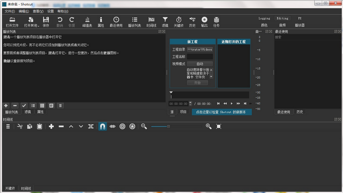Switch to Logging layout
The width and height of the screenshot is (343, 193).
(x=264, y=18)
